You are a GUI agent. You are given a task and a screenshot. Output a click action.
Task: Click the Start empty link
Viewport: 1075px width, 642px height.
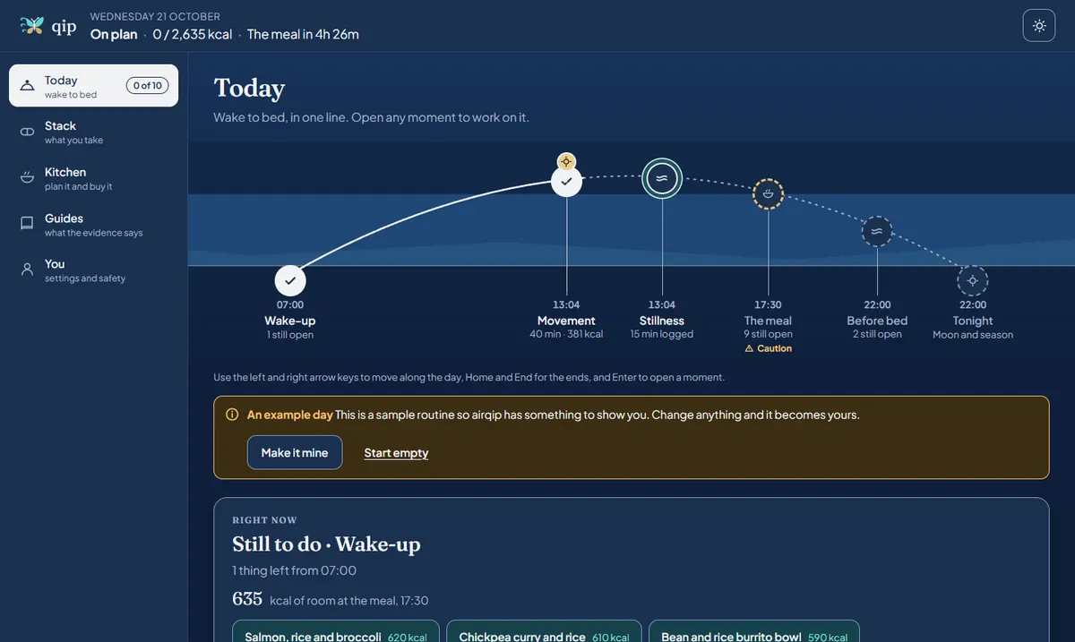click(396, 452)
